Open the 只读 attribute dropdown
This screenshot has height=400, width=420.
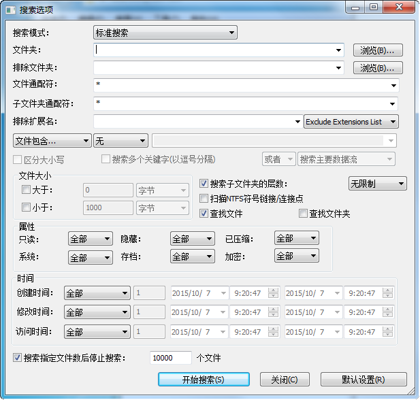pyautogui.click(x=90, y=239)
